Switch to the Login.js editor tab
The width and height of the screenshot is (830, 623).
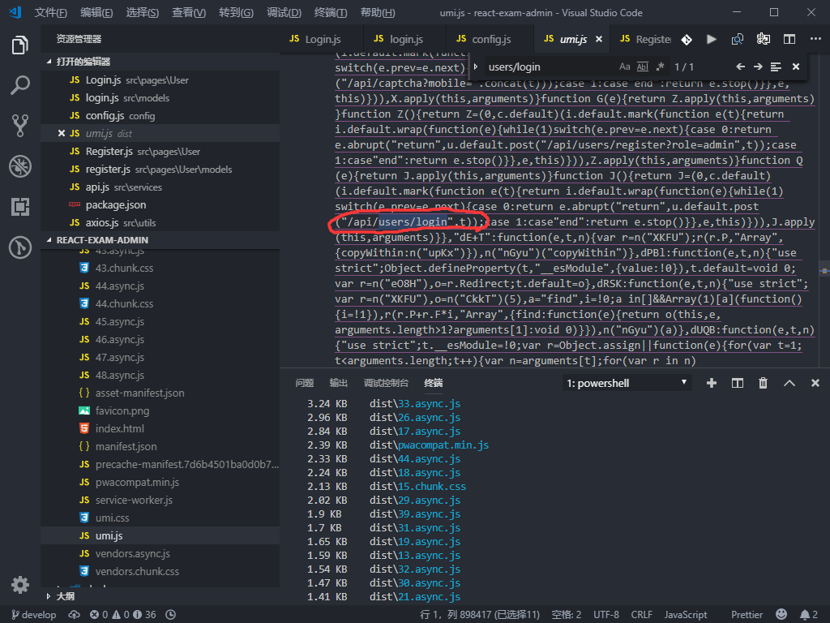(x=322, y=39)
